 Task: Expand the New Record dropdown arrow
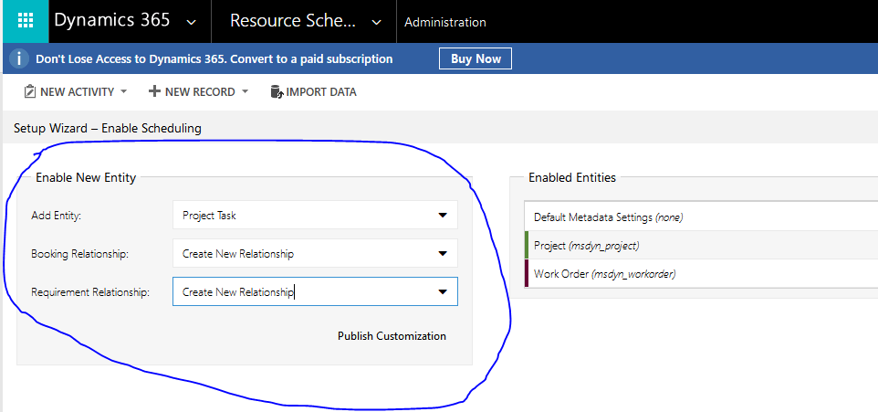[x=245, y=91]
